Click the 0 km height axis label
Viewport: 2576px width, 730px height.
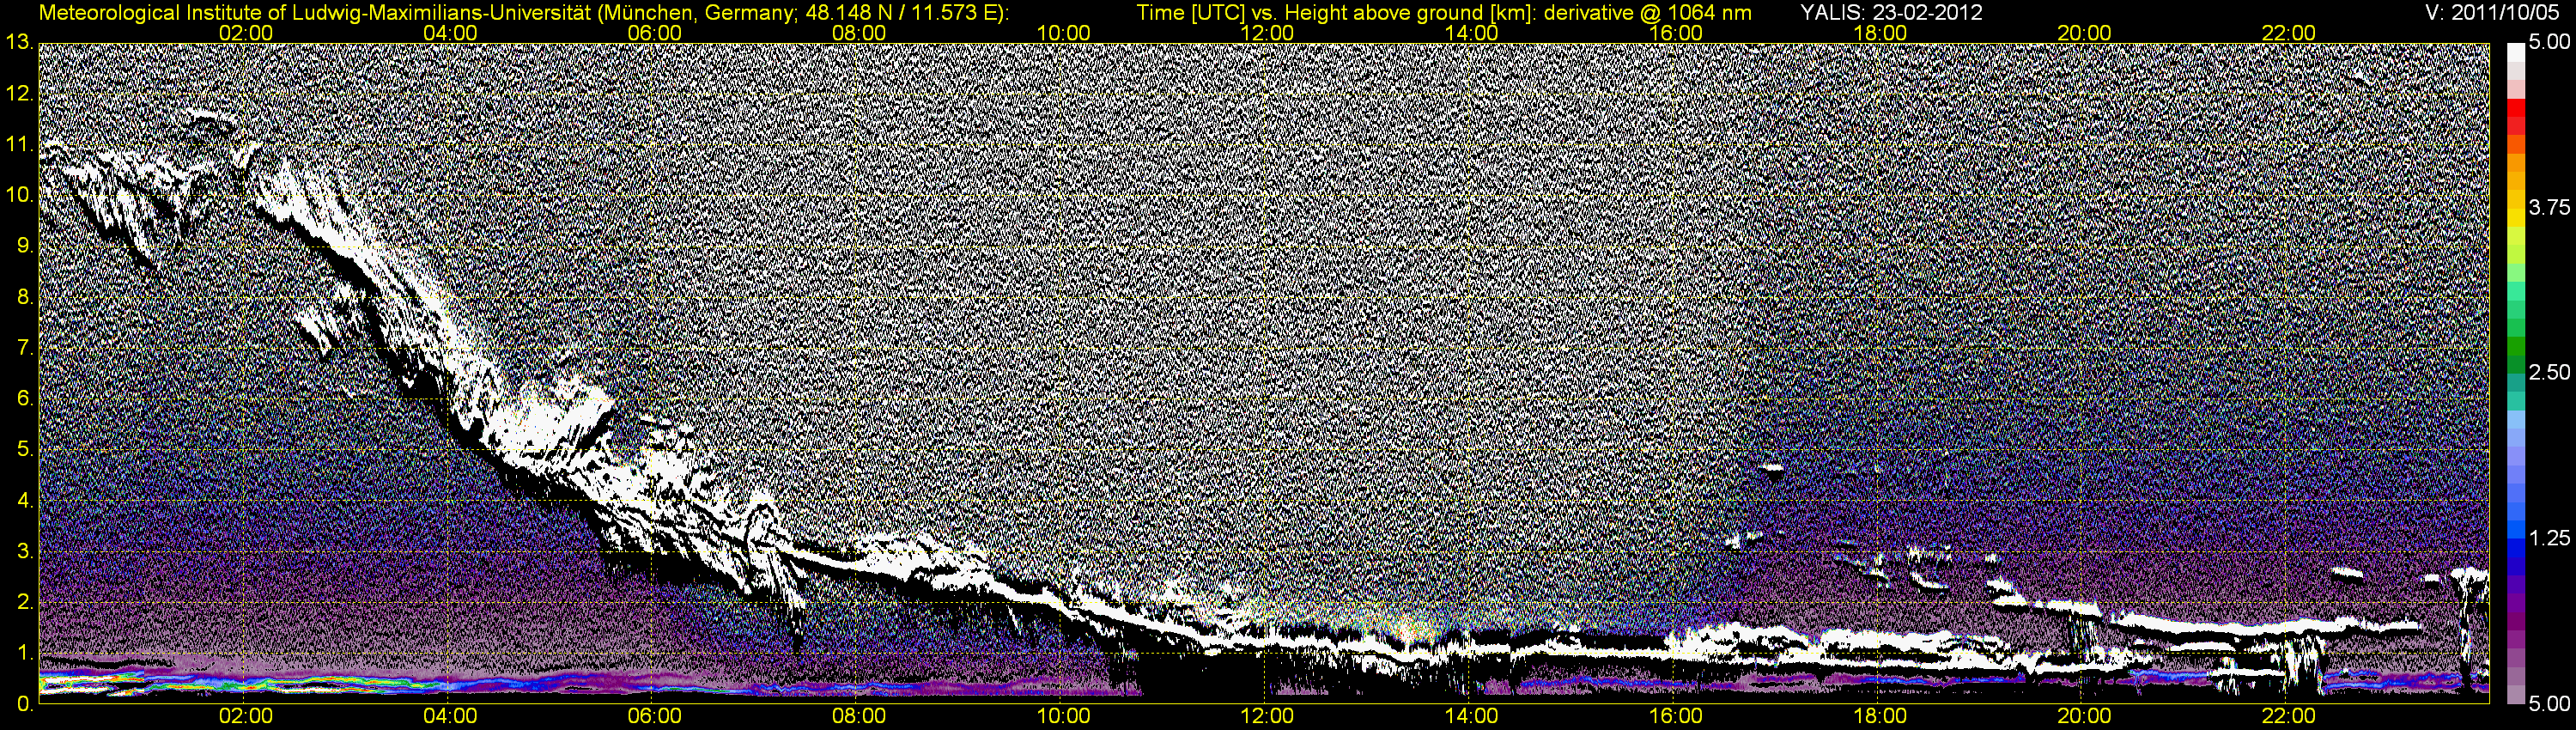24,704
